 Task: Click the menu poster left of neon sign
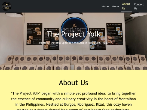point(51,39)
